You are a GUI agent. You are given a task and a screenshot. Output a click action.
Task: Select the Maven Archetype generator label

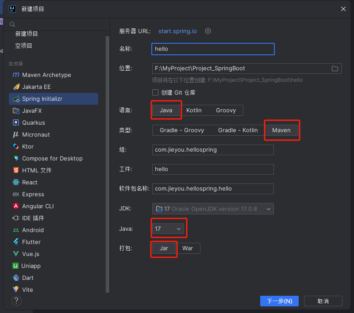pyautogui.click(x=46, y=75)
